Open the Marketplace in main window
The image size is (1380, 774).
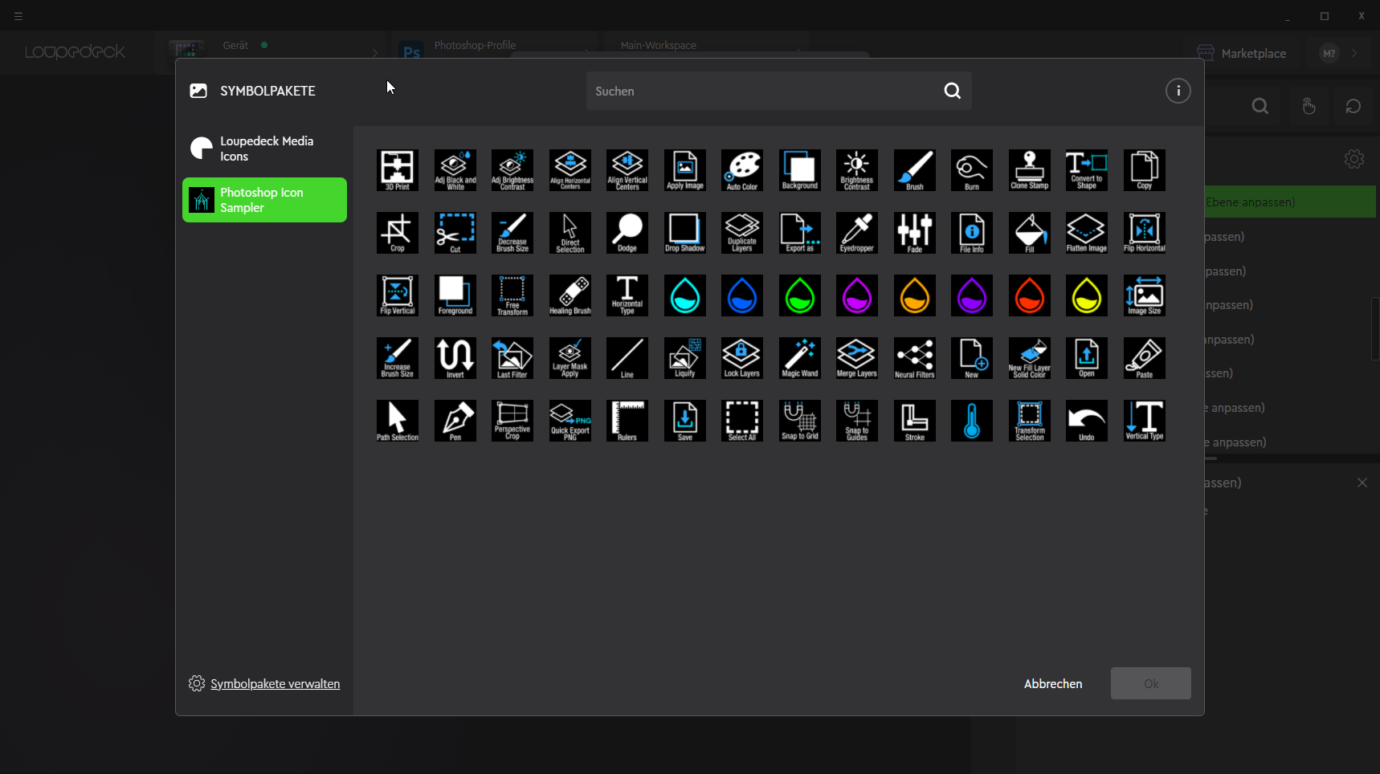click(1242, 53)
